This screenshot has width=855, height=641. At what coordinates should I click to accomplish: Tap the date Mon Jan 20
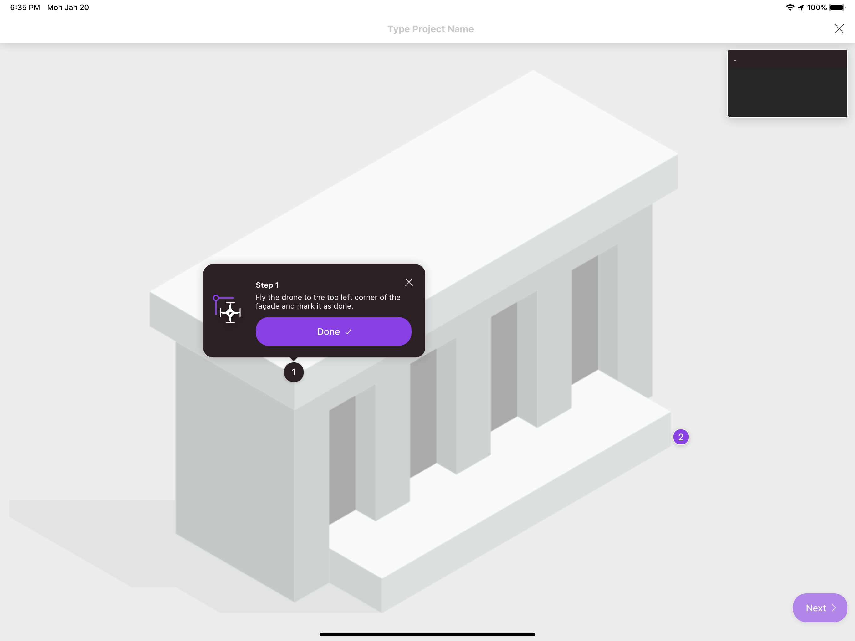pyautogui.click(x=68, y=7)
